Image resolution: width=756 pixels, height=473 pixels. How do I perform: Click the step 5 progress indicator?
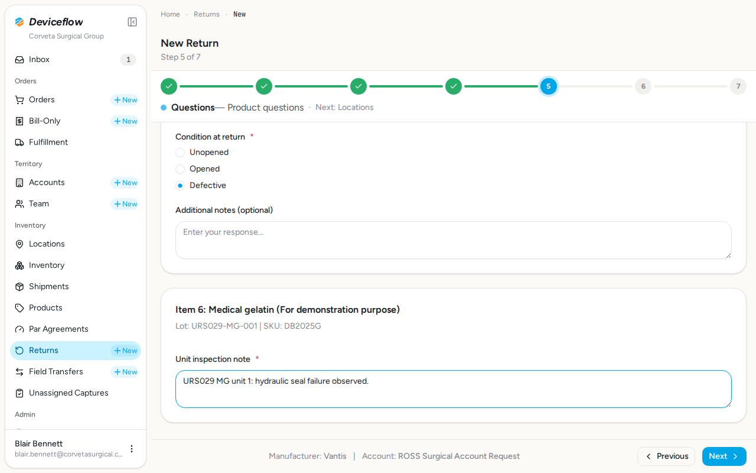tap(549, 86)
